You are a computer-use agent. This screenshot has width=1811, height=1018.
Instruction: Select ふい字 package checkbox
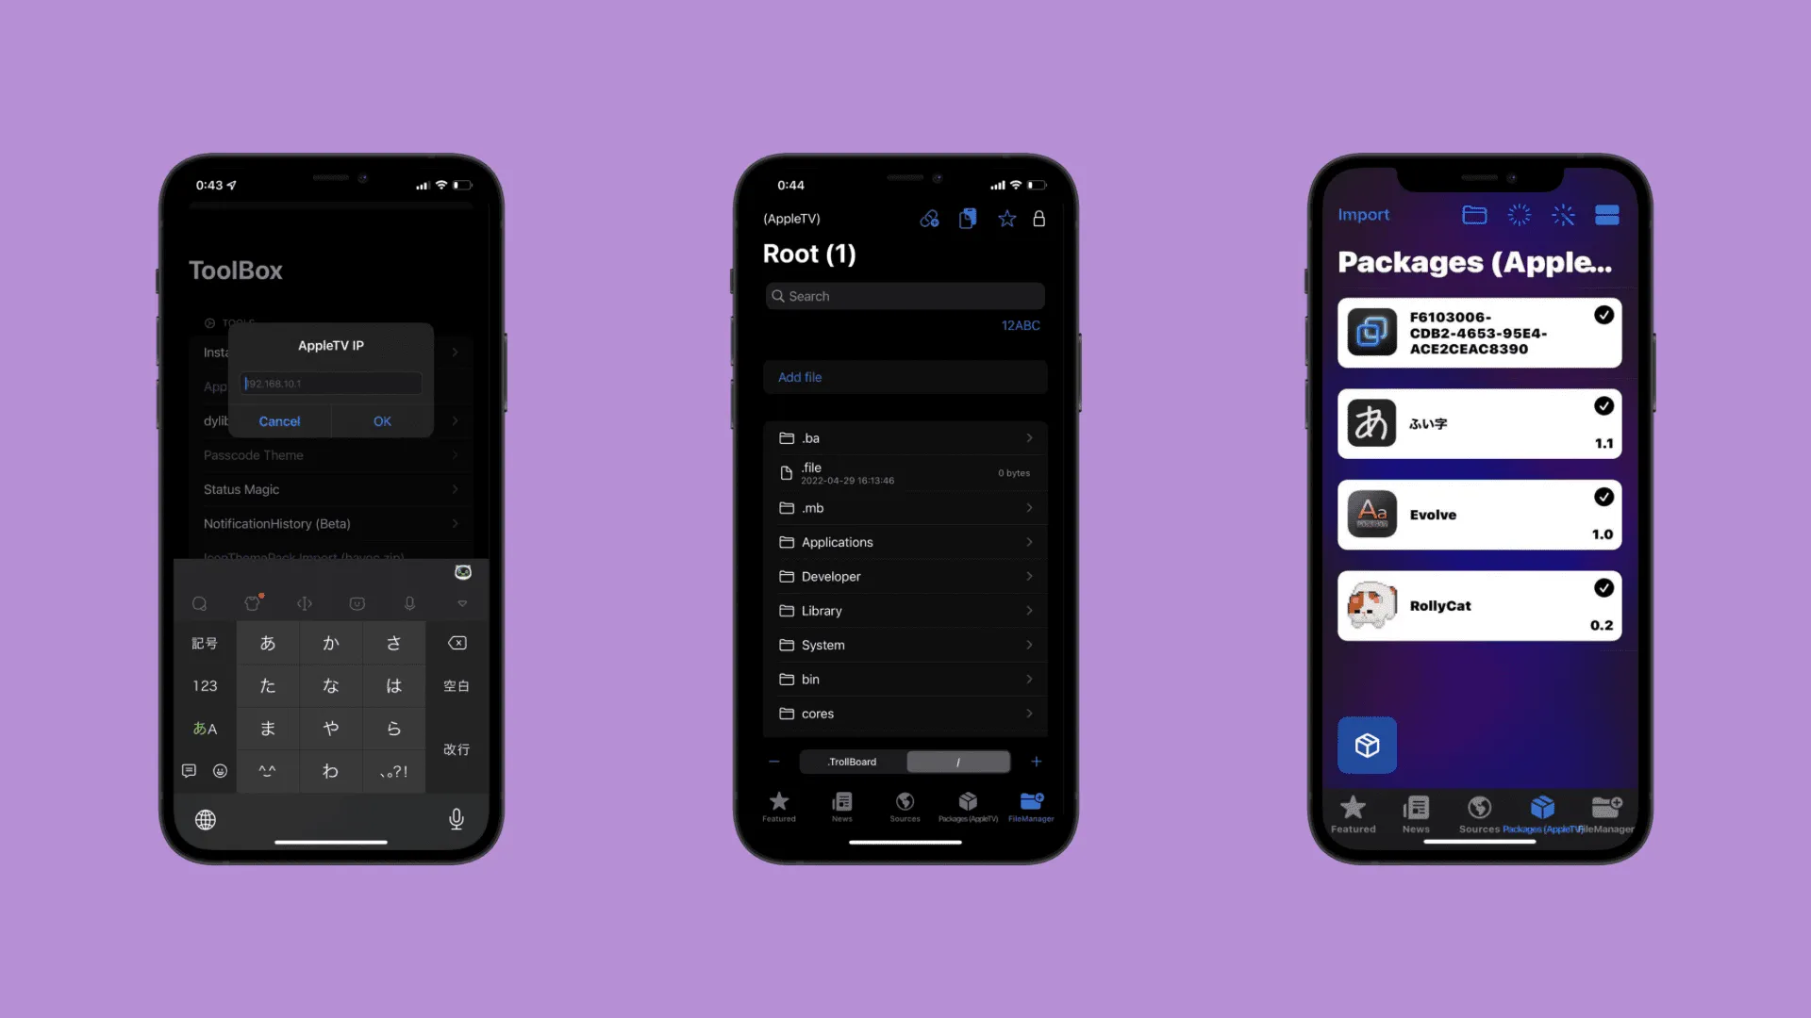pos(1605,405)
